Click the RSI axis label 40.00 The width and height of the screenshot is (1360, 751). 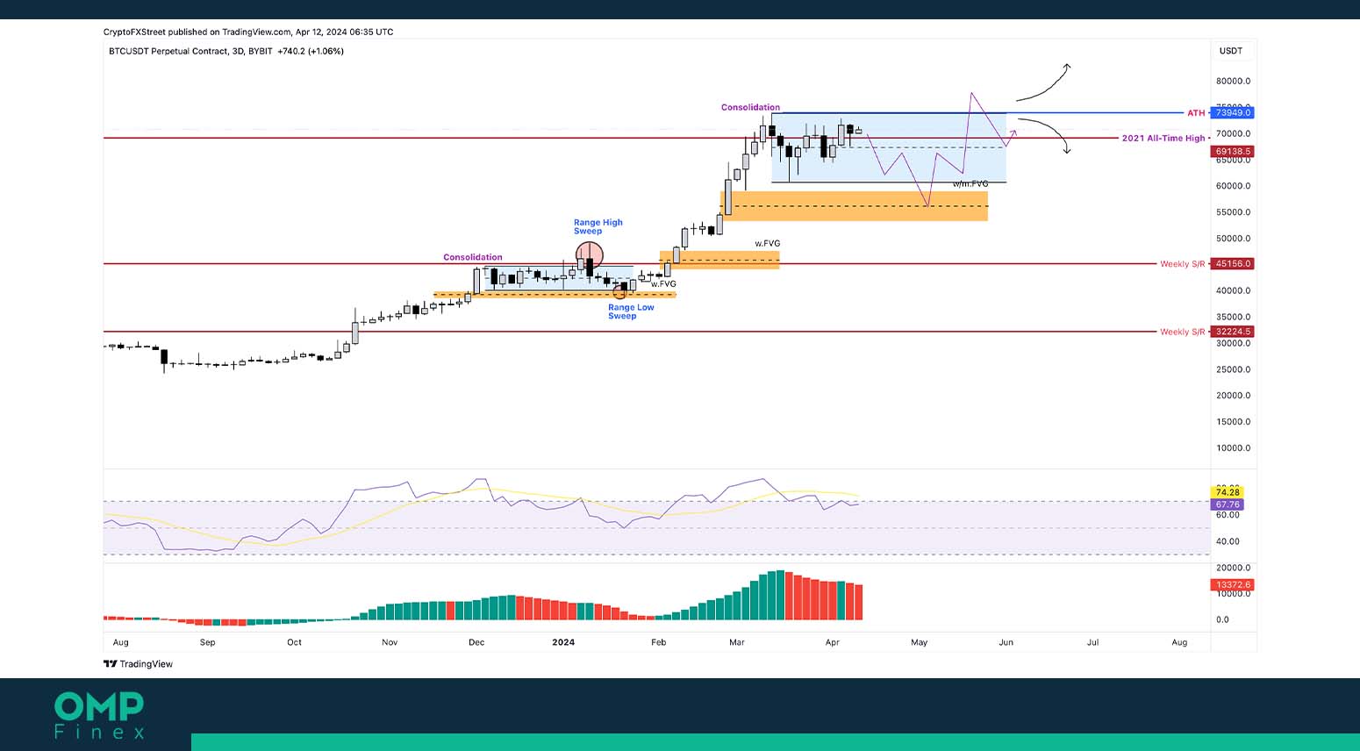[x=1228, y=541]
